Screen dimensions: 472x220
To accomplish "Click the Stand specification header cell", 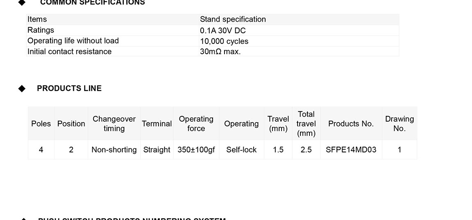I will [233, 19].
